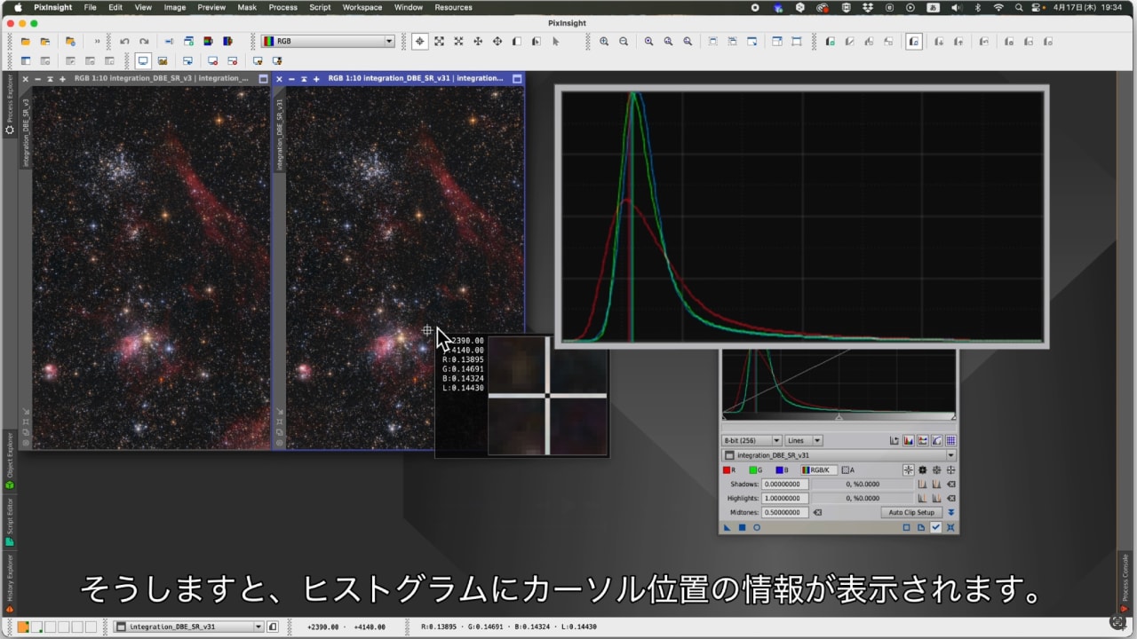Open the status bar view selector dropdown
This screenshot has width=1137, height=639.
(x=189, y=627)
